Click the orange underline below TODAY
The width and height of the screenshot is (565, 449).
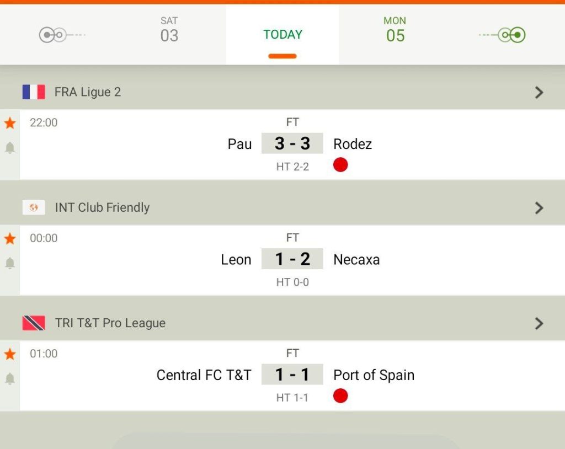282,55
